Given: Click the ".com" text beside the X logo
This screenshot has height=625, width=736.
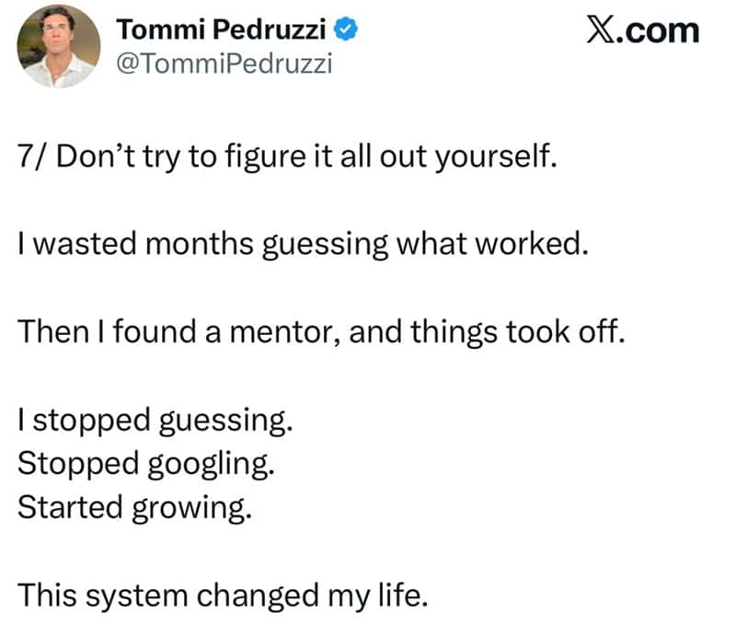Looking at the screenshot, I should (658, 31).
